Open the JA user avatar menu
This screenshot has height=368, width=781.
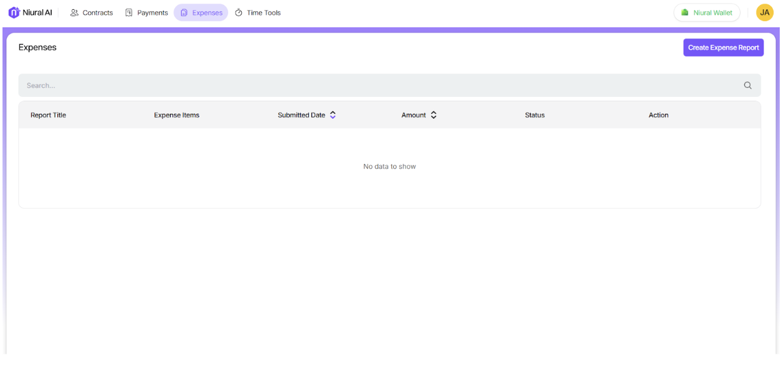point(765,12)
